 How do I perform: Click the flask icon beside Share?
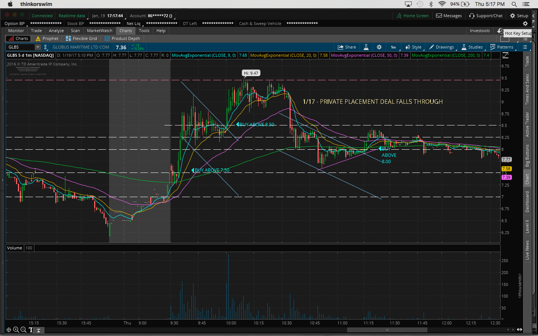366,47
